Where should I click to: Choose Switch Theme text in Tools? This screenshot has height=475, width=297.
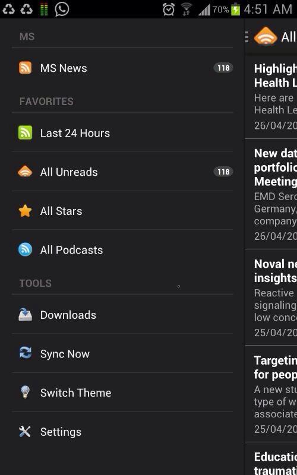pos(76,392)
